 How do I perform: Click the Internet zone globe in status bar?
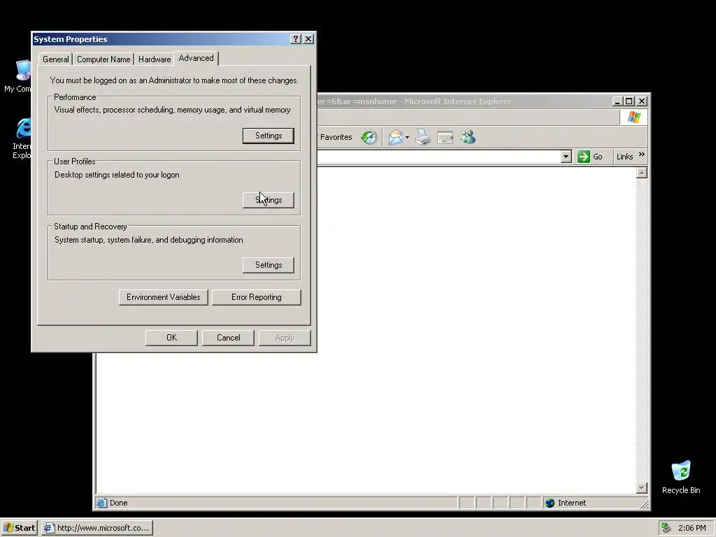(x=550, y=503)
